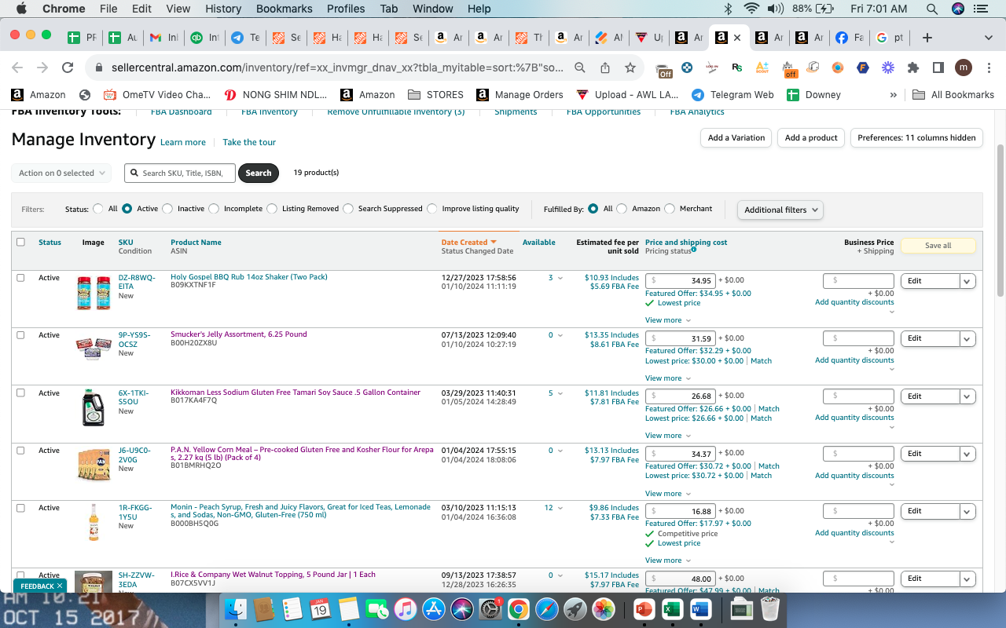Expand 'View more' under Monin Peach Syrup pricing
This screenshot has width=1006, height=628.
[x=668, y=560]
